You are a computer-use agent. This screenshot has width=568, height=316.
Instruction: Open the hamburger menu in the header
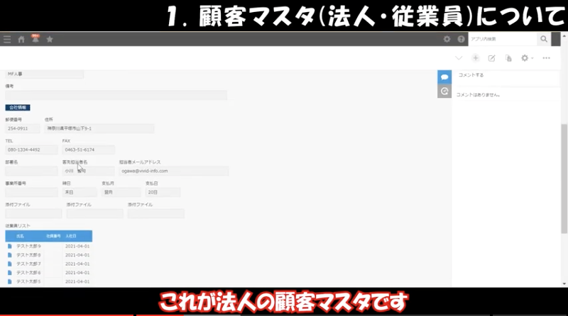tap(7, 40)
